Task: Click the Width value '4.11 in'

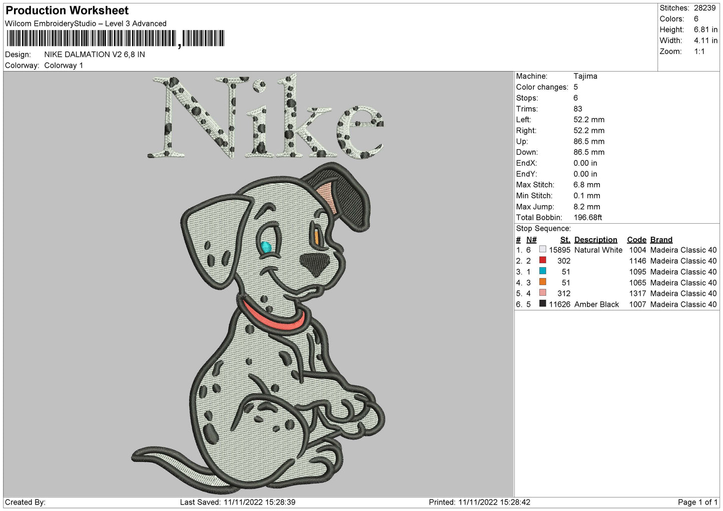Action: pyautogui.click(x=705, y=41)
